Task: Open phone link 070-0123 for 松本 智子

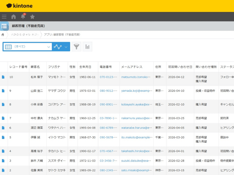Action: 108,77
